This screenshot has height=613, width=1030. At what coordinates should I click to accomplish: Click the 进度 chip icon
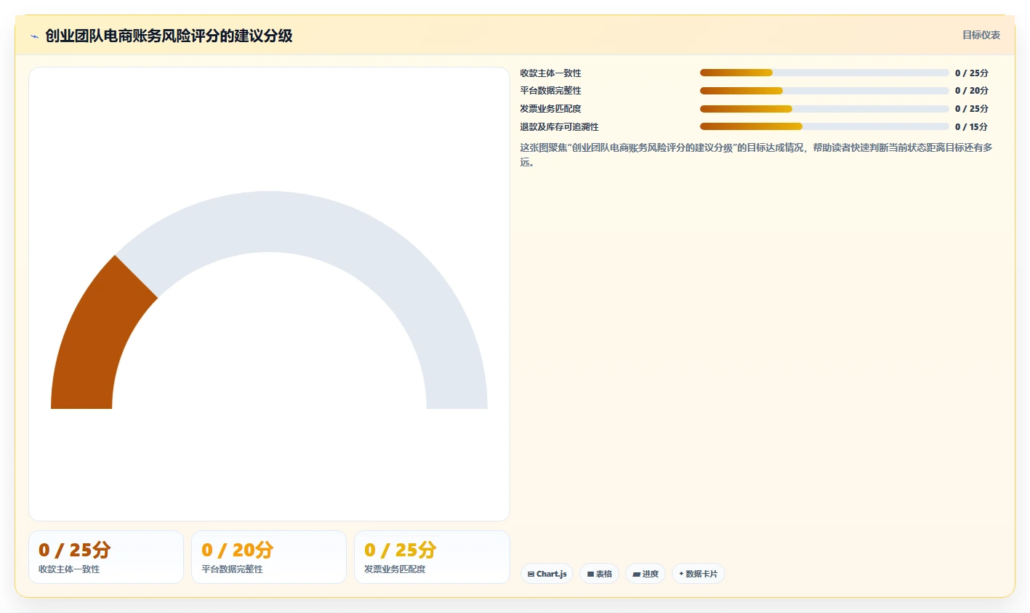[x=636, y=574]
